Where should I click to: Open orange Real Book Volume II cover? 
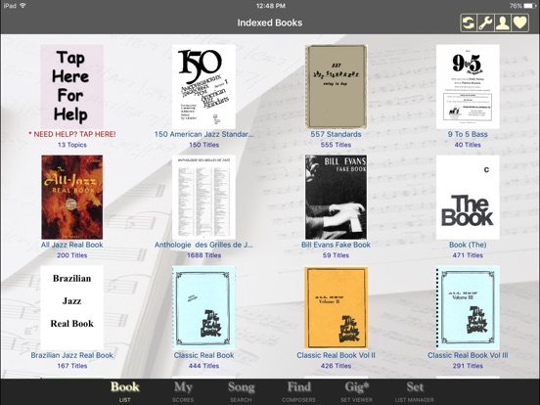click(x=336, y=307)
